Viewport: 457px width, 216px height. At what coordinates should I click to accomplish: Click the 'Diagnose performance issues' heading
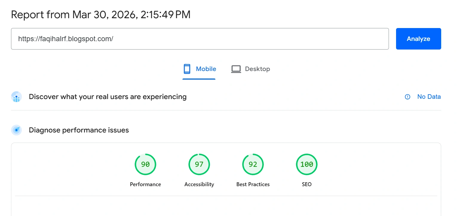coord(79,130)
